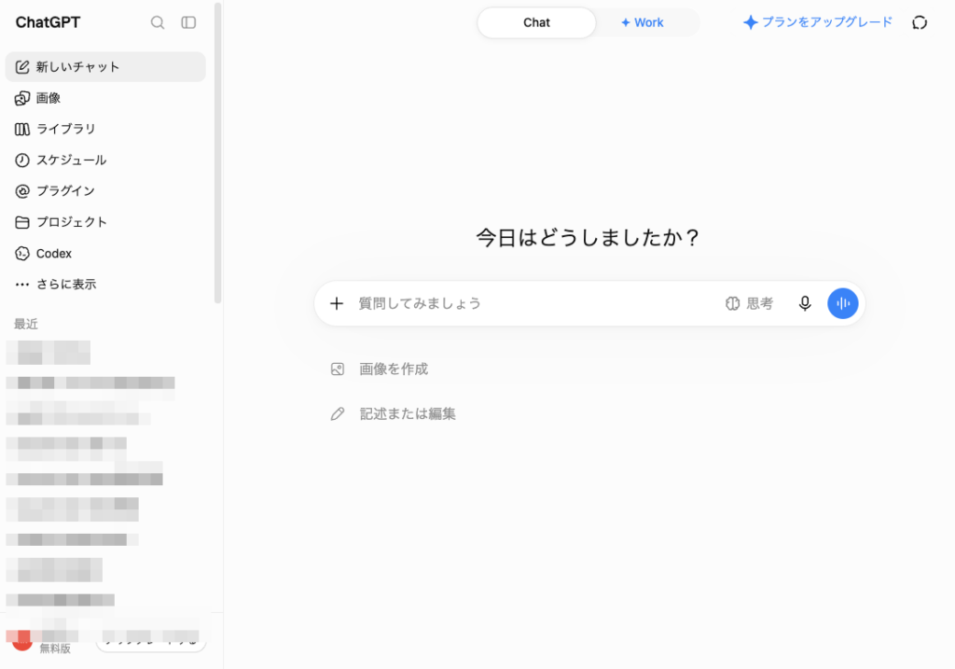This screenshot has height=669, width=955.
Task: Open プラグイン via its at-sign icon
Action: (22, 191)
